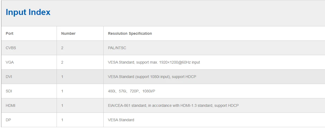Select the HDMI port cell
325x131 pixels.
click(10, 105)
